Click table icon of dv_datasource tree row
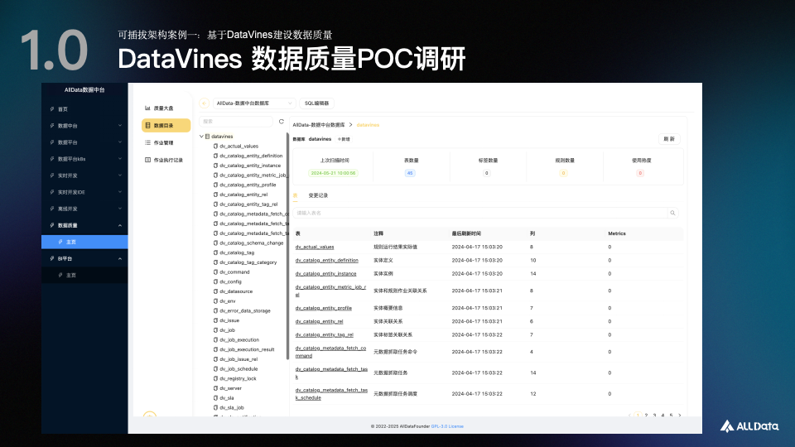 215,291
